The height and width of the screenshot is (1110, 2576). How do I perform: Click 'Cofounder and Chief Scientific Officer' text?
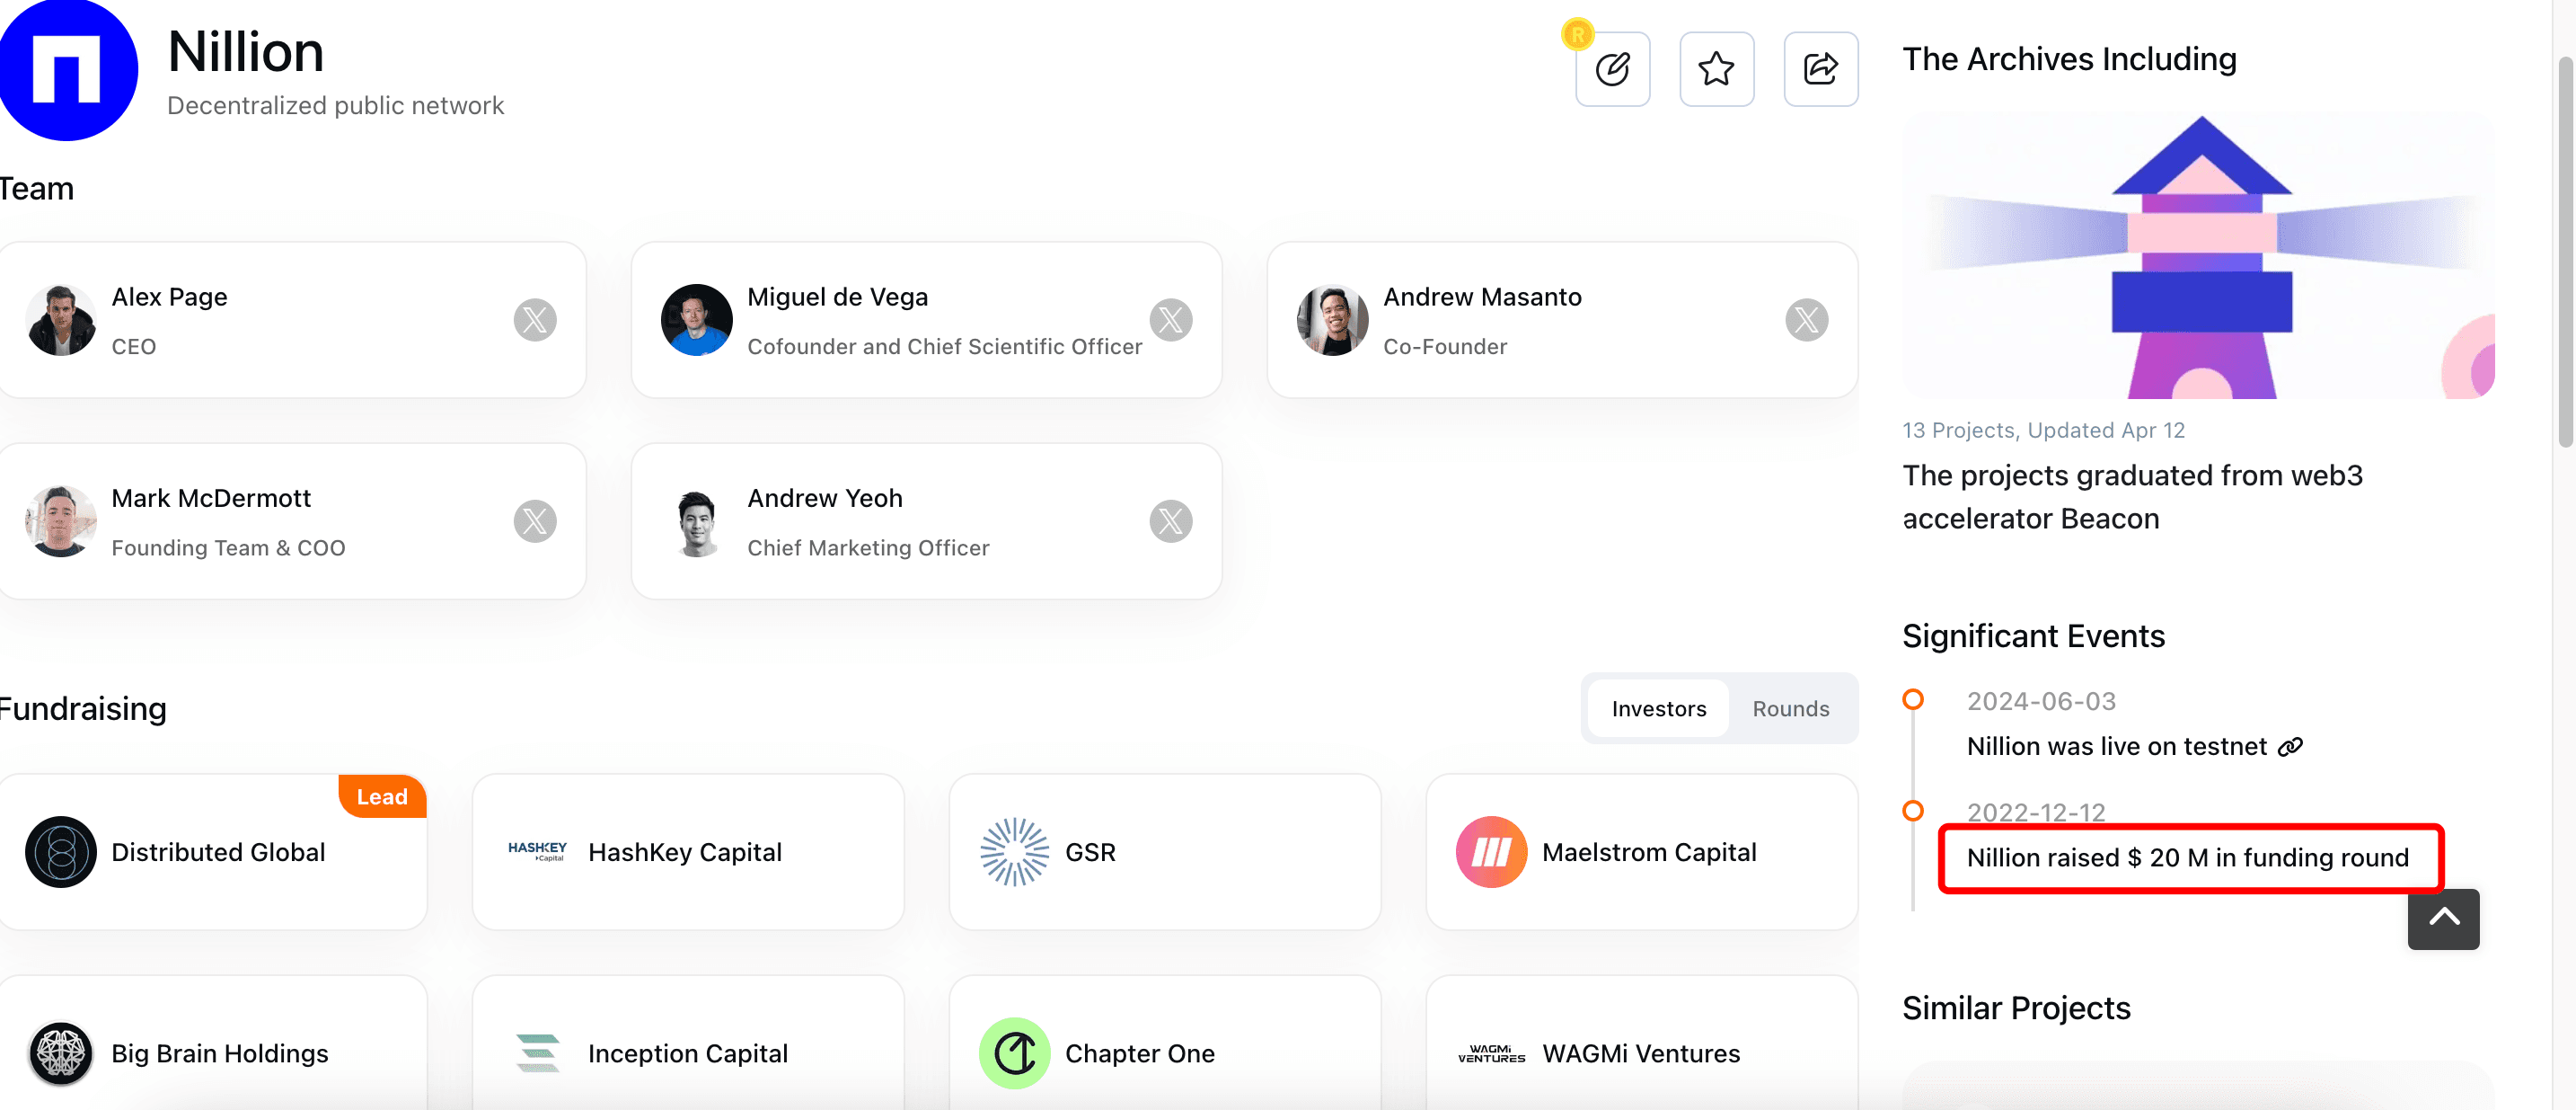[944, 346]
